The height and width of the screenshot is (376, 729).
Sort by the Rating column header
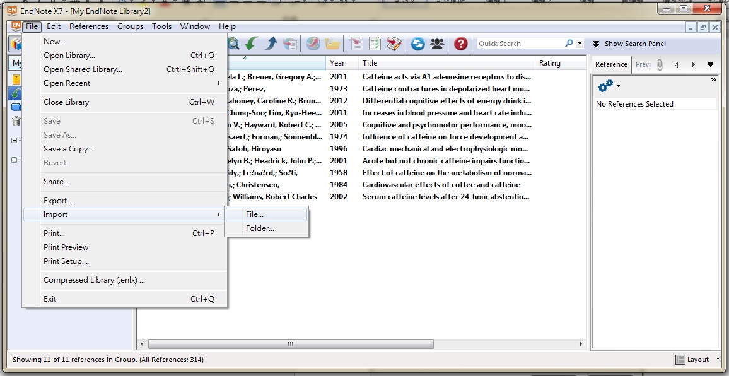[x=561, y=63]
